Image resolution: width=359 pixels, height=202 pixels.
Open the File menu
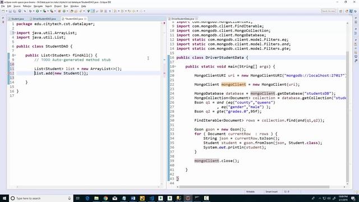(x=3, y=6)
